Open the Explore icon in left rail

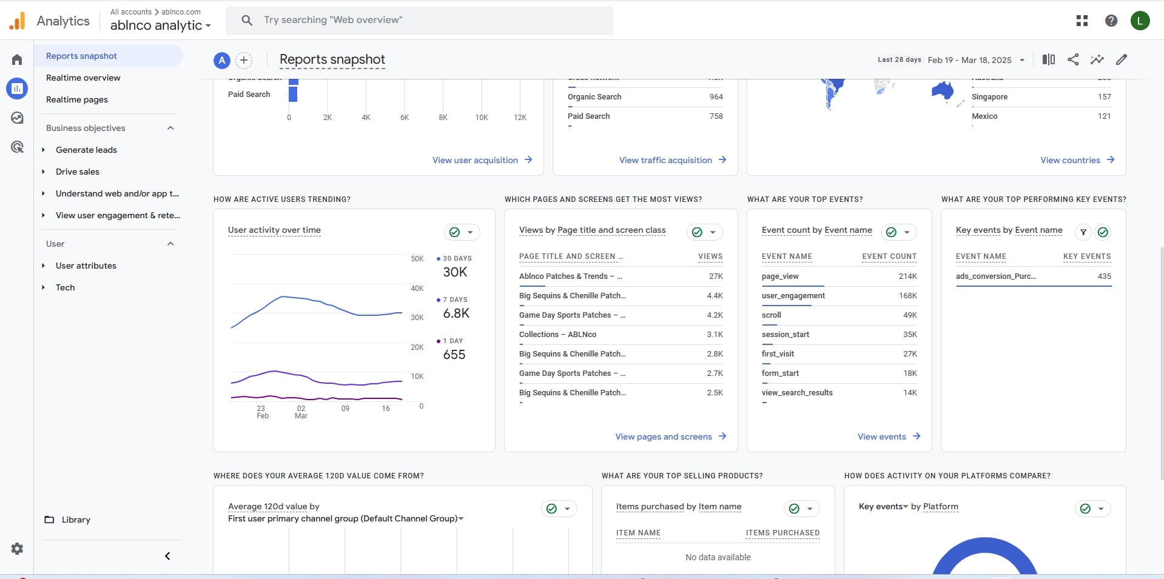click(x=17, y=118)
